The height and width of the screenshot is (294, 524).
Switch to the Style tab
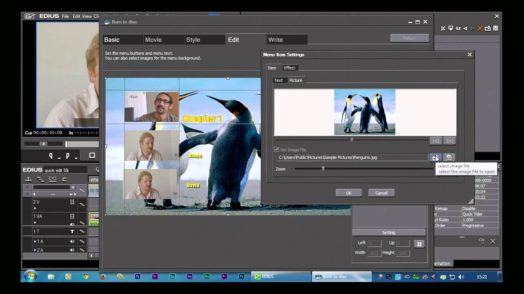coord(205,40)
